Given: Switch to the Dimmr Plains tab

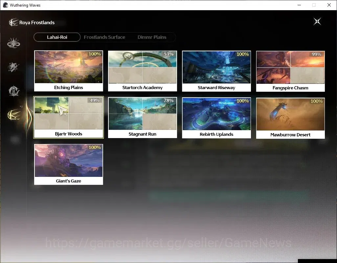Looking at the screenshot, I should click(x=152, y=37).
